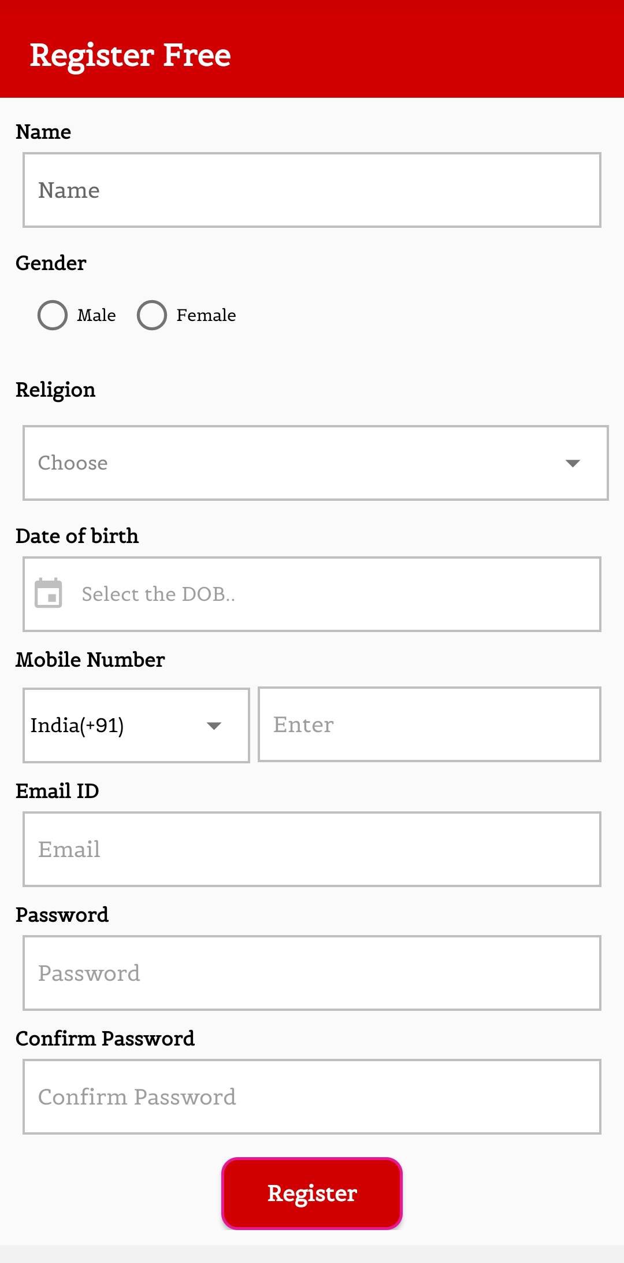
Task: Select the Female radio button
Action: tap(152, 315)
